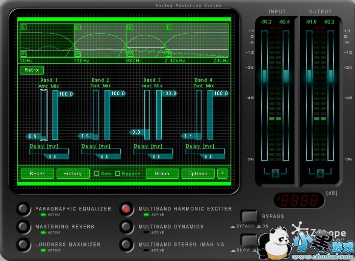Click the Band 4 Delay slider bar
Screen dimensions: 355x261
pos(206,152)
